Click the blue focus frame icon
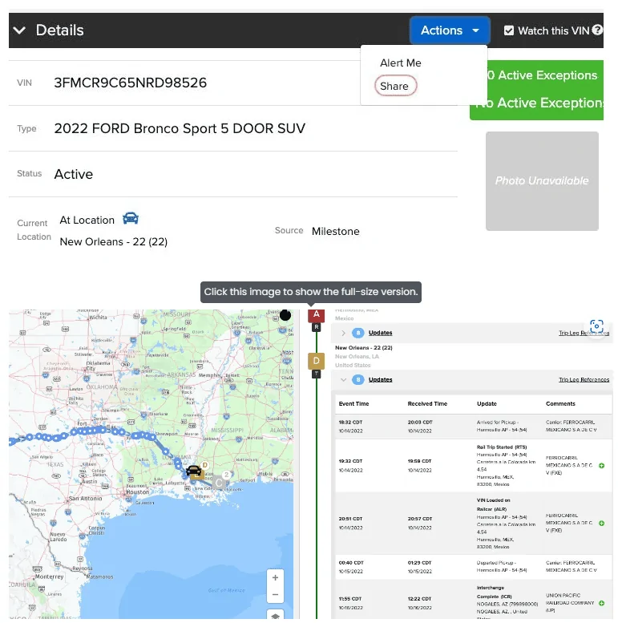This screenshot has width=618, height=623. pos(596,326)
